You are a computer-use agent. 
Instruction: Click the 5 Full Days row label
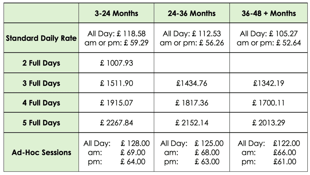click(x=41, y=123)
